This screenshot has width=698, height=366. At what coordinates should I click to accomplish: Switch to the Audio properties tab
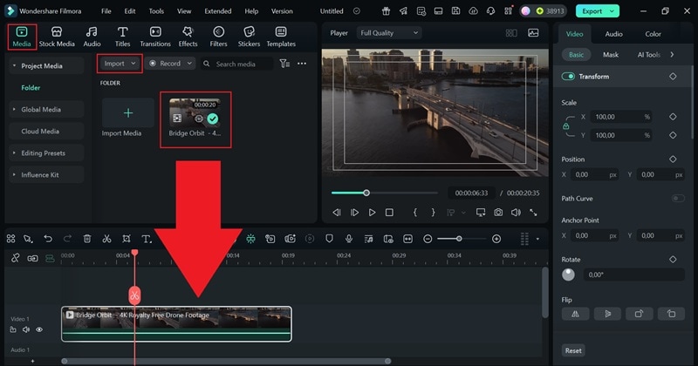pyautogui.click(x=614, y=34)
